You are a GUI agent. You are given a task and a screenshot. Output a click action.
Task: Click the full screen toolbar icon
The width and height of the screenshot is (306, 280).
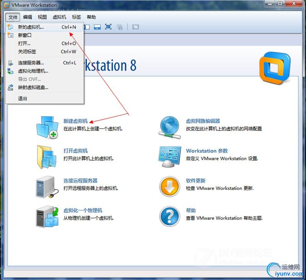[x=108, y=27]
